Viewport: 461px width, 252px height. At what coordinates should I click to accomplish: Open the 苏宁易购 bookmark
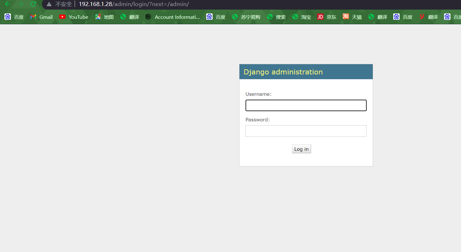[246, 17]
